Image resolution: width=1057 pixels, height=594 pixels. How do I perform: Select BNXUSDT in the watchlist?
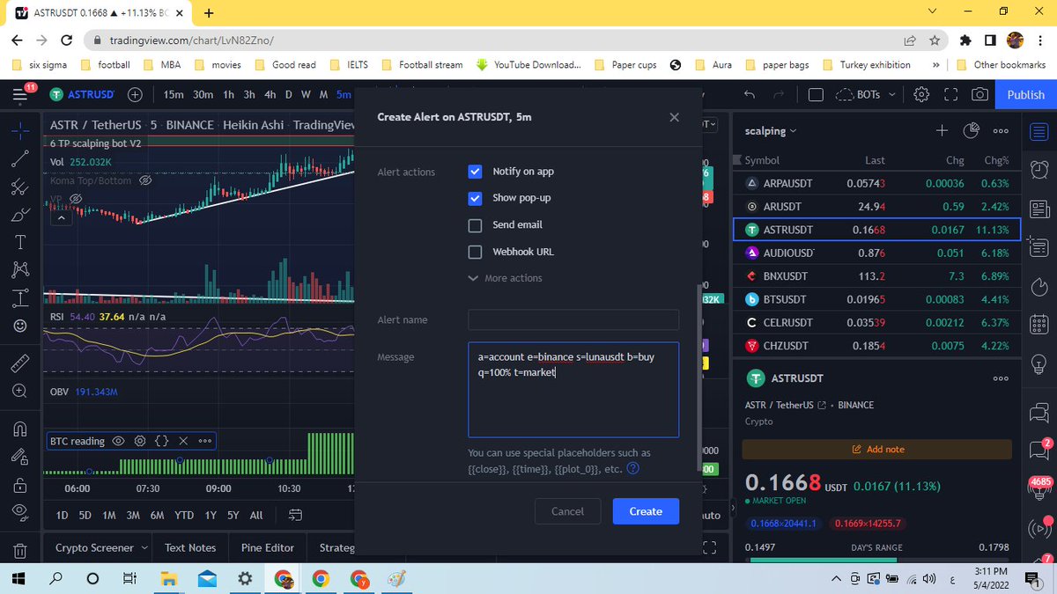877,275
